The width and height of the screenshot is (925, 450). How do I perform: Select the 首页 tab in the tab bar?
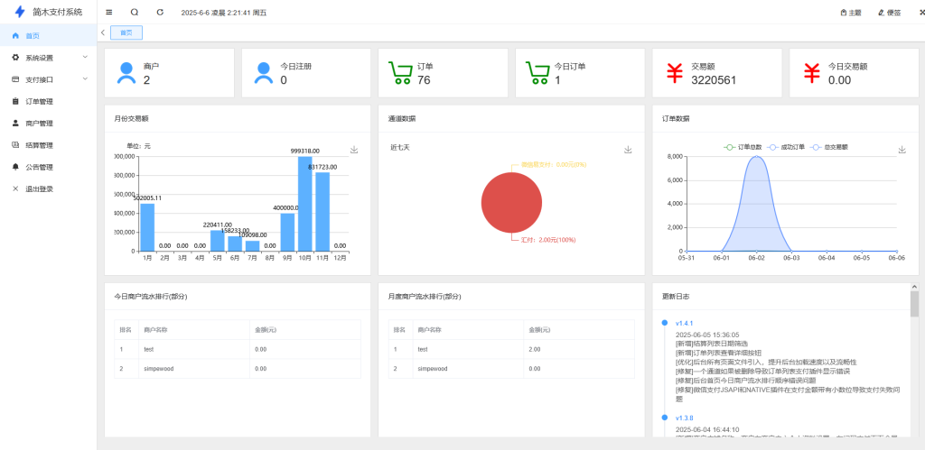(126, 32)
